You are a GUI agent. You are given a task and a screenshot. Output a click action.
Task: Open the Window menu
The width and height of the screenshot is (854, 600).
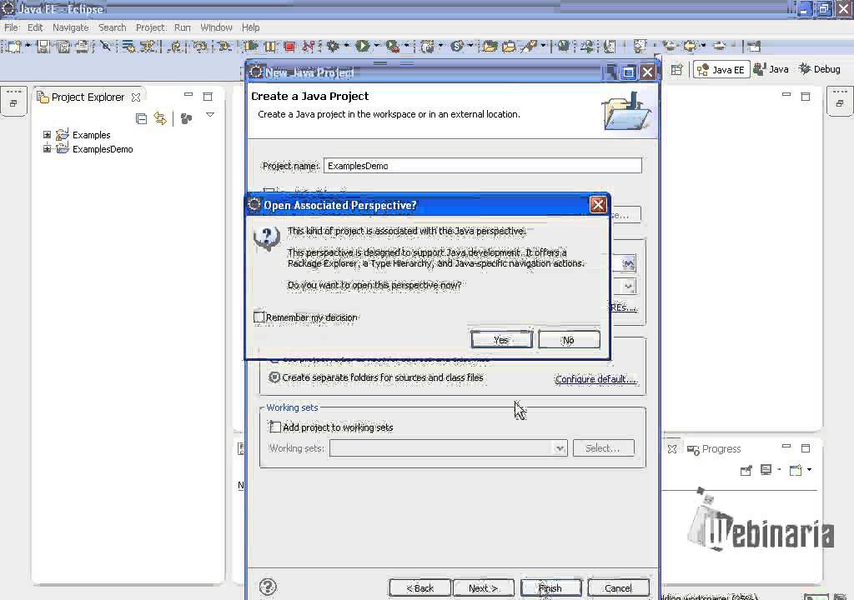(x=216, y=27)
